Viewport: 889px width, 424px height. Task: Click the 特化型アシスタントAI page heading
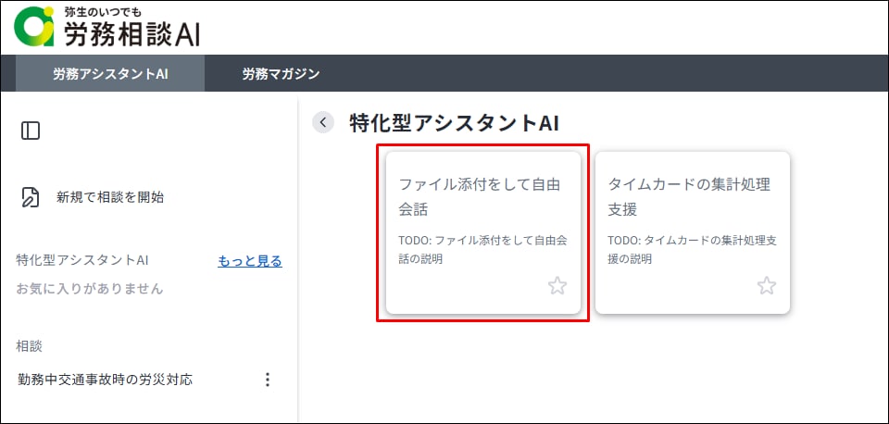(x=454, y=122)
